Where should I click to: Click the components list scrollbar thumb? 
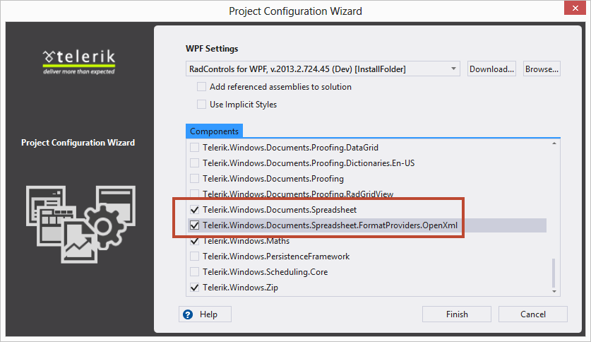[554, 272]
